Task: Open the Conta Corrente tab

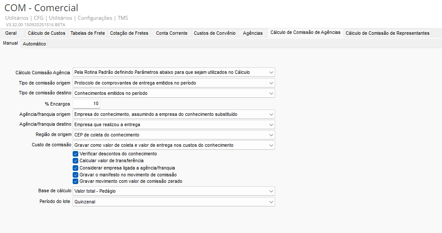Action: (172, 33)
